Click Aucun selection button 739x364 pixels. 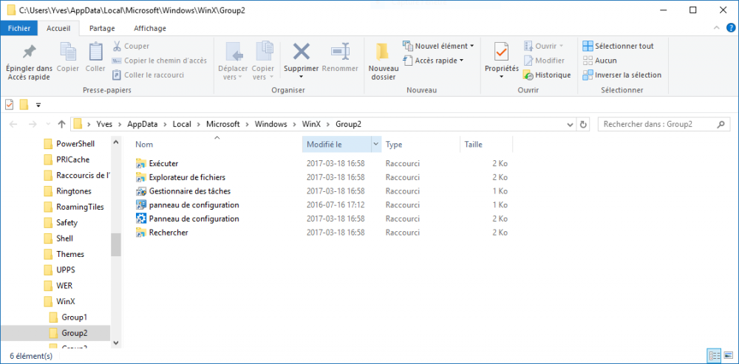(599, 61)
